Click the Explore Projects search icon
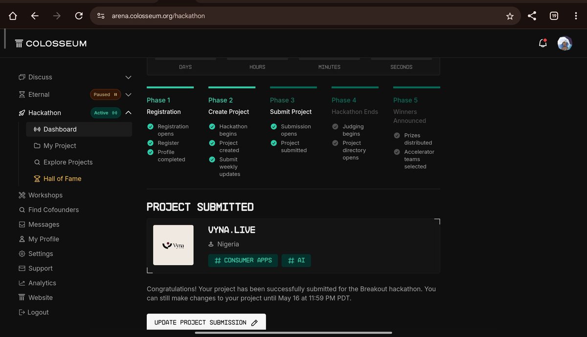This screenshot has height=337, width=587. pos(37,162)
